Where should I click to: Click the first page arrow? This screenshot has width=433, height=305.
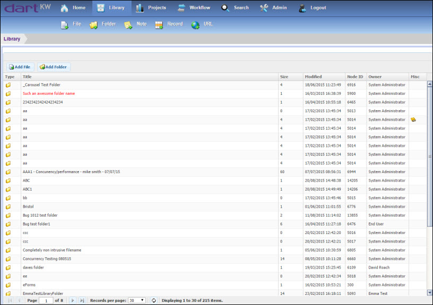pos(10,301)
